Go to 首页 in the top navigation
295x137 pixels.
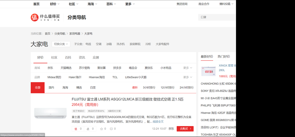(36, 4)
